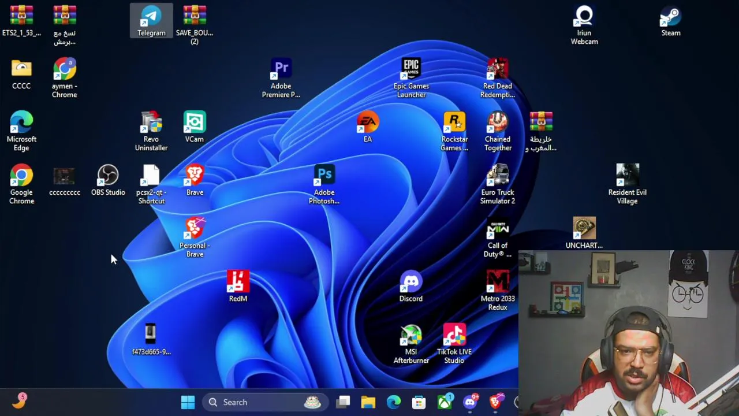The width and height of the screenshot is (739, 416).
Task: Launch Euro Truck Simulator 2
Action: pyautogui.click(x=498, y=185)
